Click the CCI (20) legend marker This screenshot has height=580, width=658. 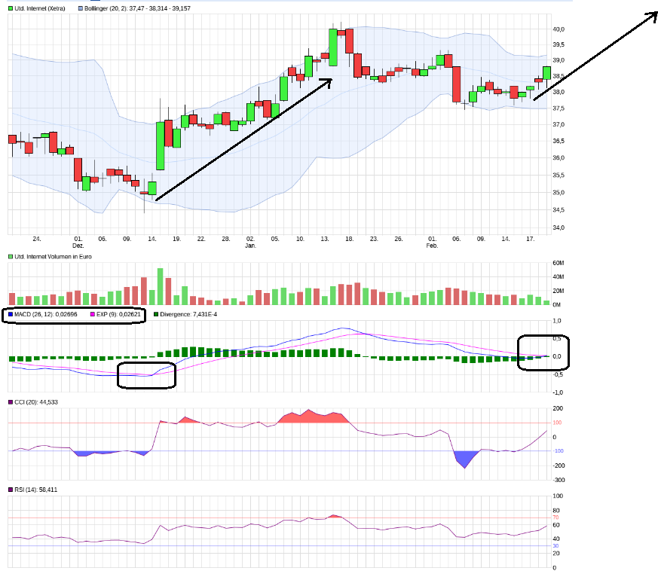pos(11,402)
